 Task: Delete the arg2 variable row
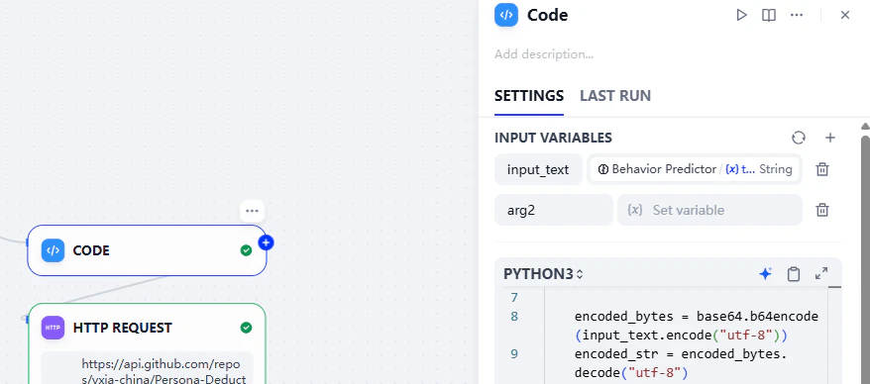coord(822,210)
